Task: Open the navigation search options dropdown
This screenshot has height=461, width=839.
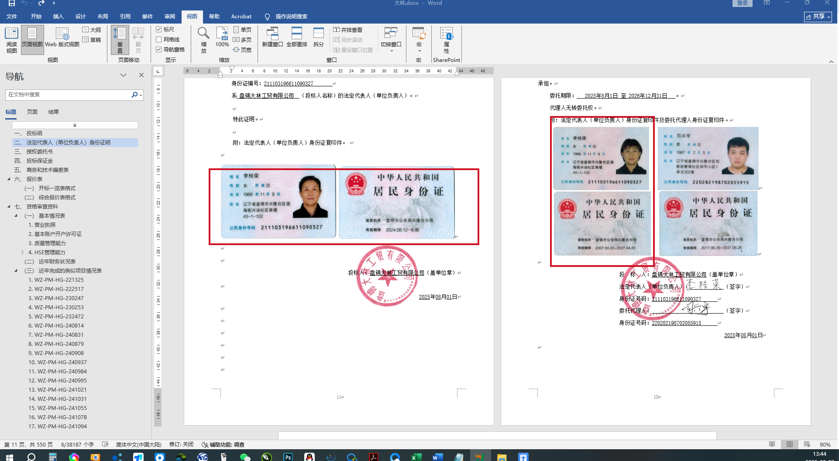Action: coord(141,95)
